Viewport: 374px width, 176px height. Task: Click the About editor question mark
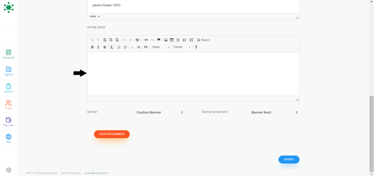coord(196,47)
